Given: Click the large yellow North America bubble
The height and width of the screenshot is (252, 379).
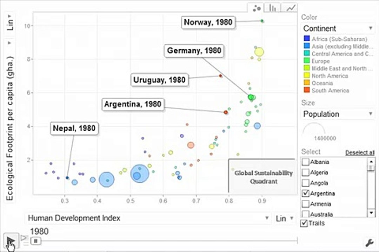Looking at the screenshot, I should coord(259,52).
